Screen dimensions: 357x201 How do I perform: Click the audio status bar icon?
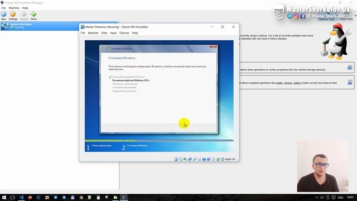tap(185, 159)
